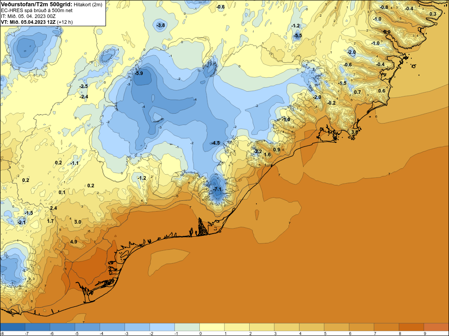
Task: Click the pale yellow legend swatch between 0 and 1
Action: [212, 327]
